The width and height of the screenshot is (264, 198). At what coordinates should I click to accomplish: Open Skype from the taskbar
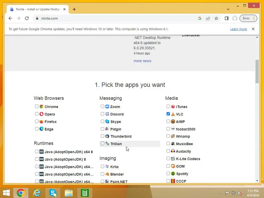point(53,193)
